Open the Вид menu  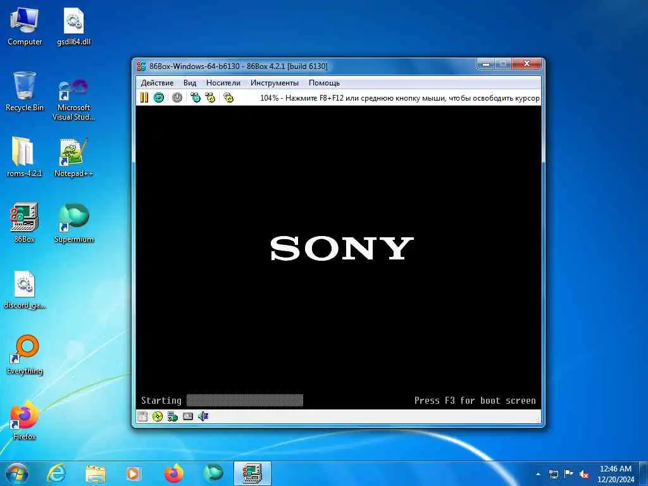click(x=190, y=83)
